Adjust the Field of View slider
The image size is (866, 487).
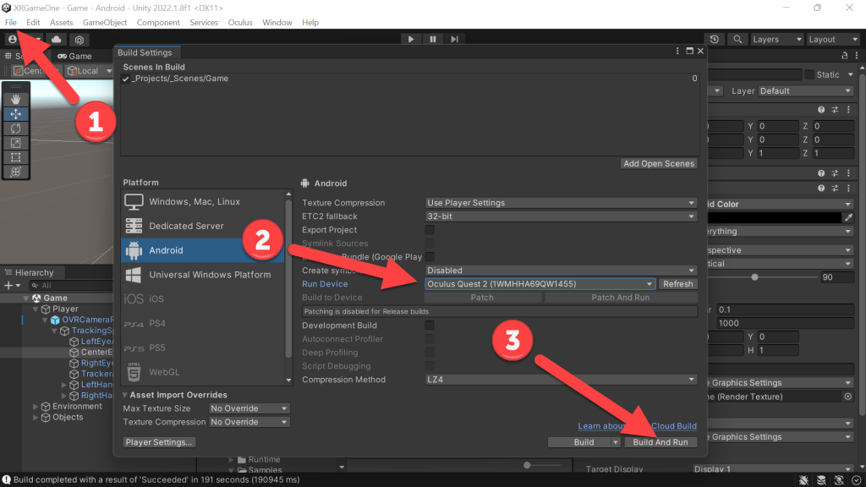click(754, 277)
